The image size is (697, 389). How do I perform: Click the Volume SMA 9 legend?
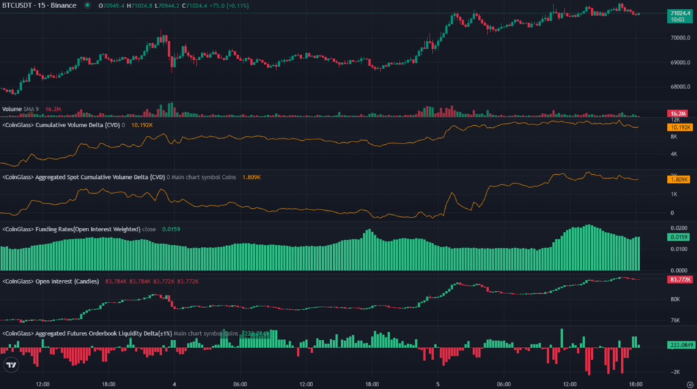pos(20,109)
